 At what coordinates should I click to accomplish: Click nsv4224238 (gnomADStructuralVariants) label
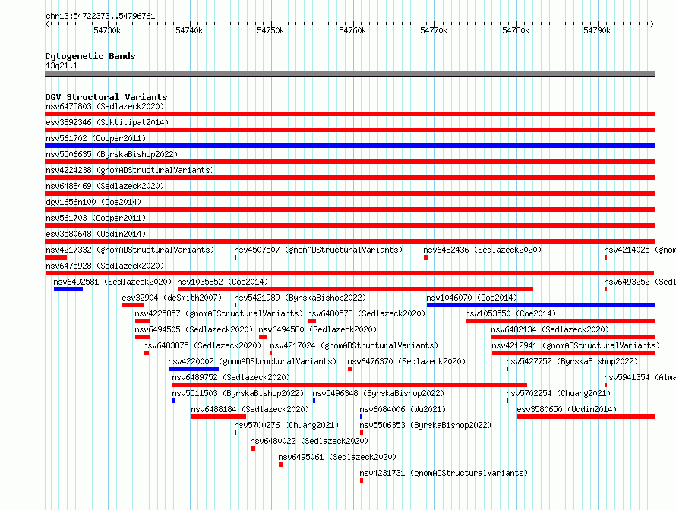(x=130, y=170)
